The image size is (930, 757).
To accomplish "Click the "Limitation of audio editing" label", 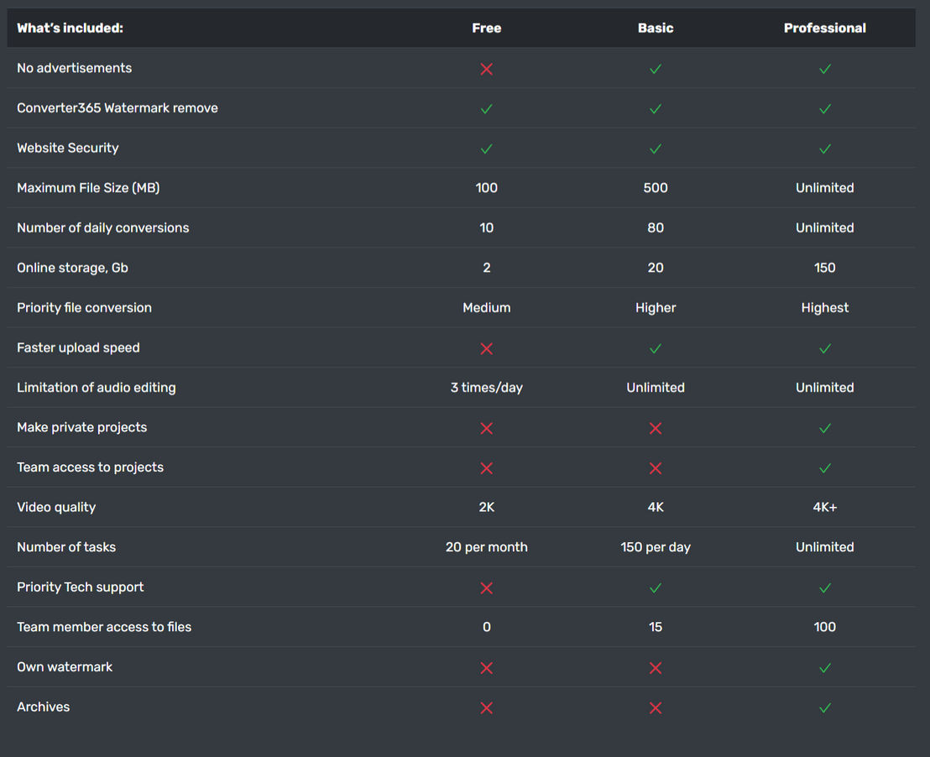I will (96, 388).
